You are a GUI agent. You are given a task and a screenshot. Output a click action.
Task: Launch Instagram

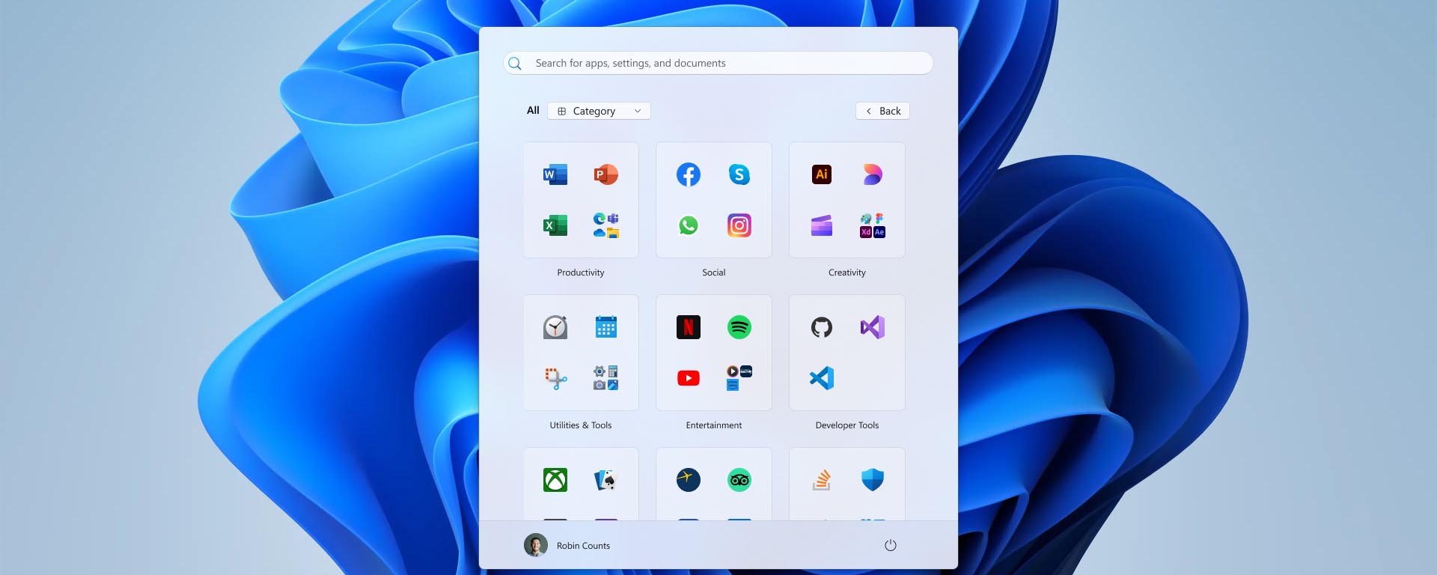point(739,225)
